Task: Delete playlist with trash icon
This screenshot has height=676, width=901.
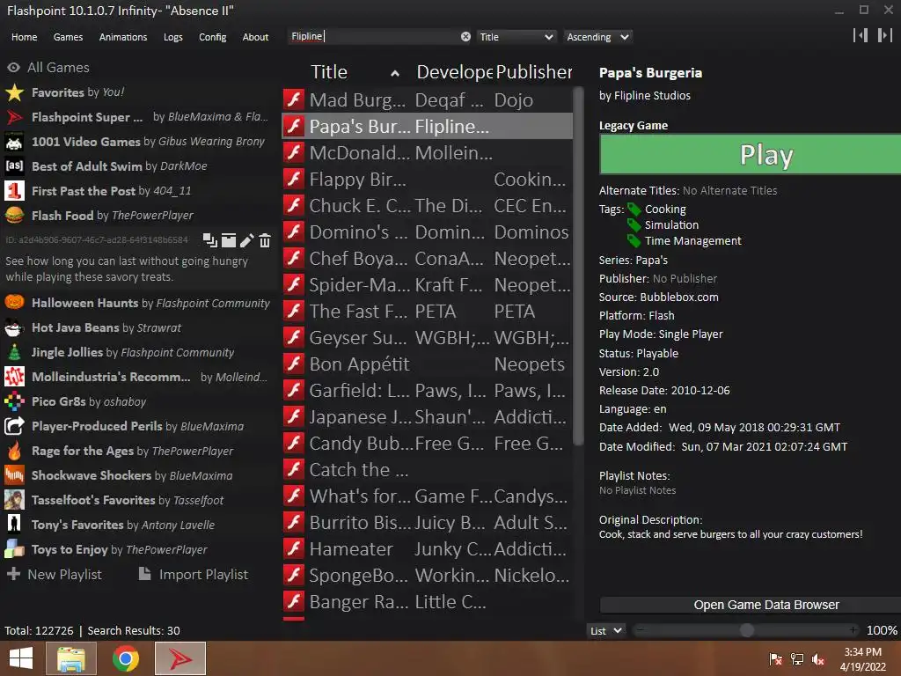Action: point(264,240)
